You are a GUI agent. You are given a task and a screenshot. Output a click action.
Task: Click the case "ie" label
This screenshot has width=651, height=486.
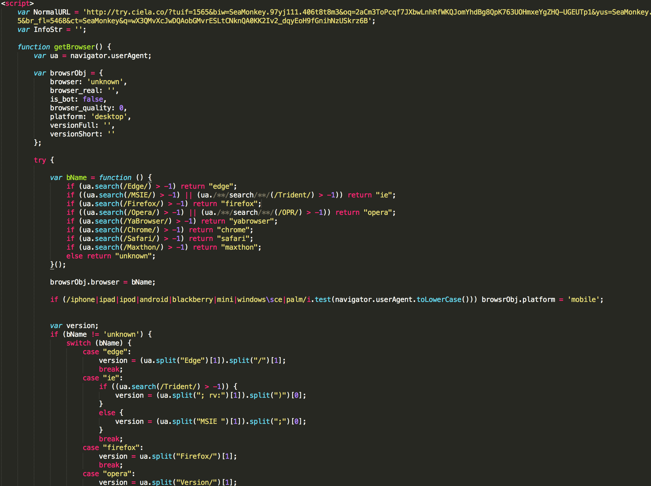point(102,378)
